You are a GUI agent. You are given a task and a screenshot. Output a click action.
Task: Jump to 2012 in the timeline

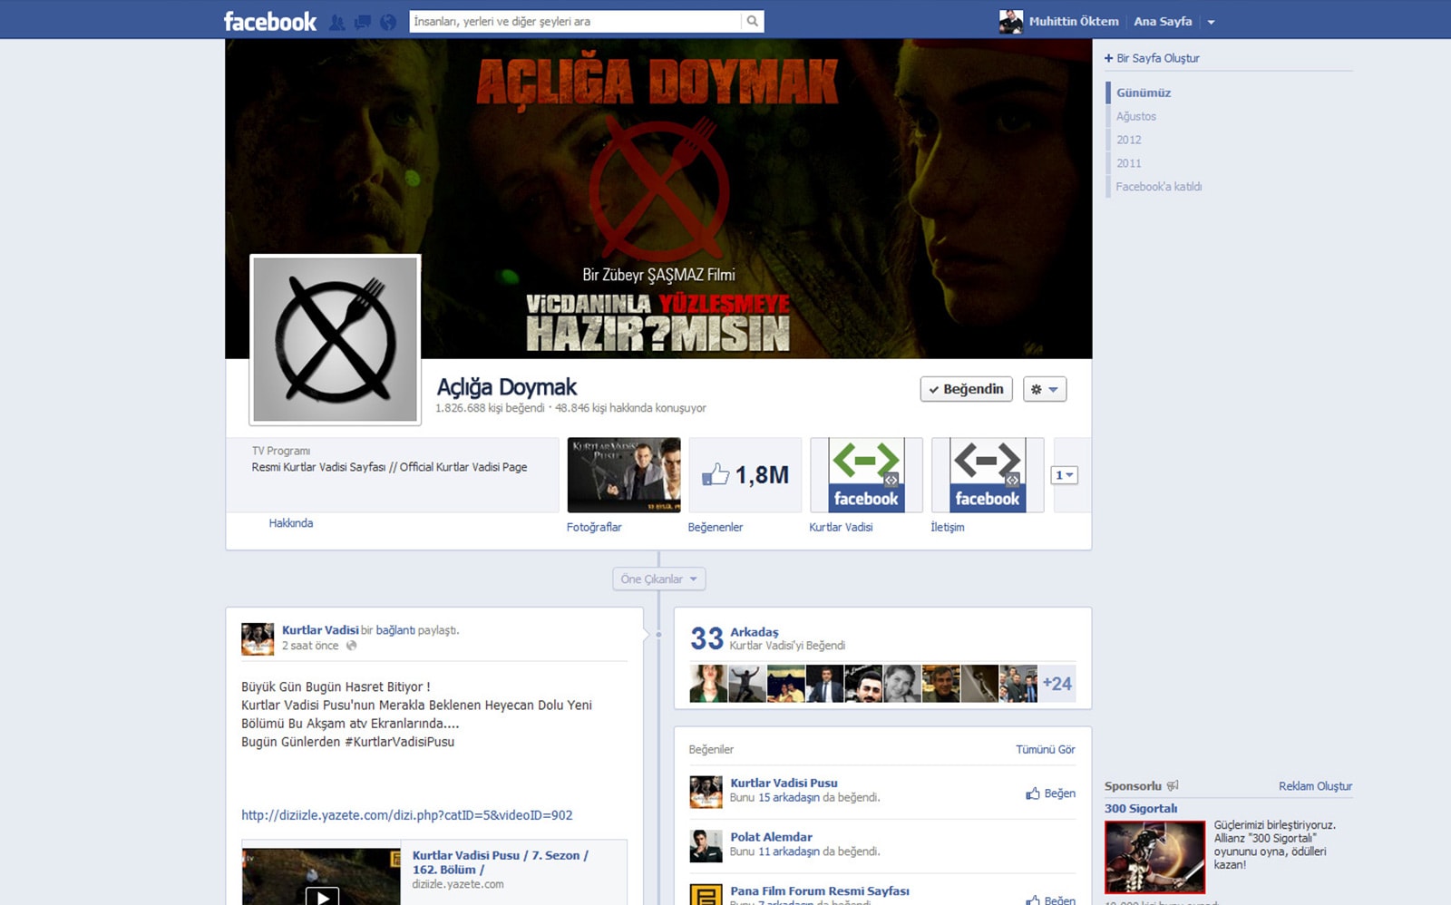pyautogui.click(x=1128, y=140)
